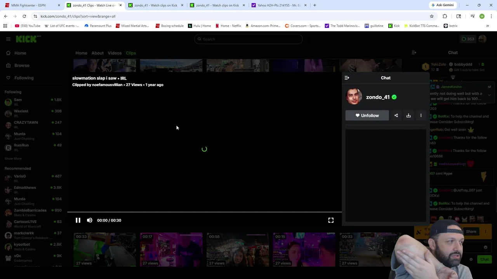Open CartoonL1VE recommended channel
This screenshot has width=497, height=279.
[33, 224]
